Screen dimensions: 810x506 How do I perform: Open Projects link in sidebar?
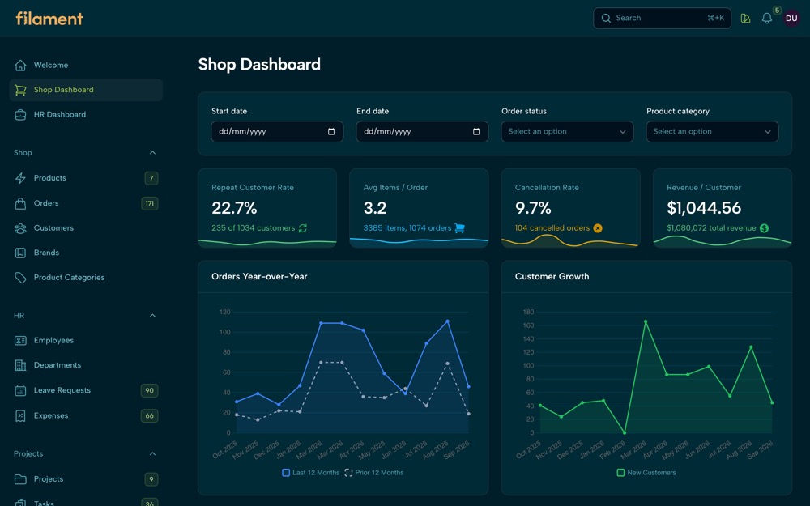click(86, 479)
